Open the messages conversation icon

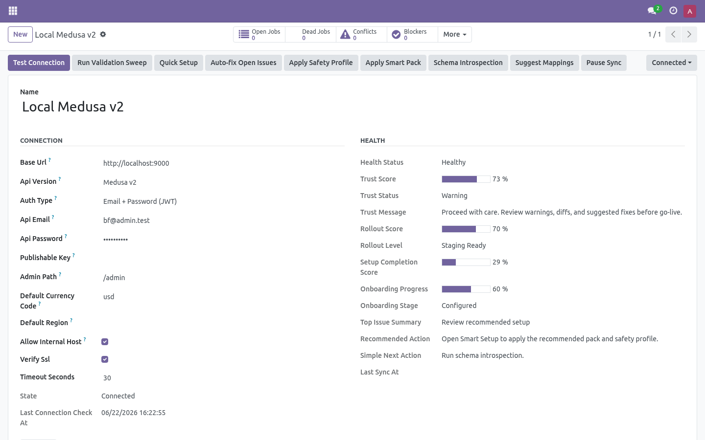click(652, 10)
